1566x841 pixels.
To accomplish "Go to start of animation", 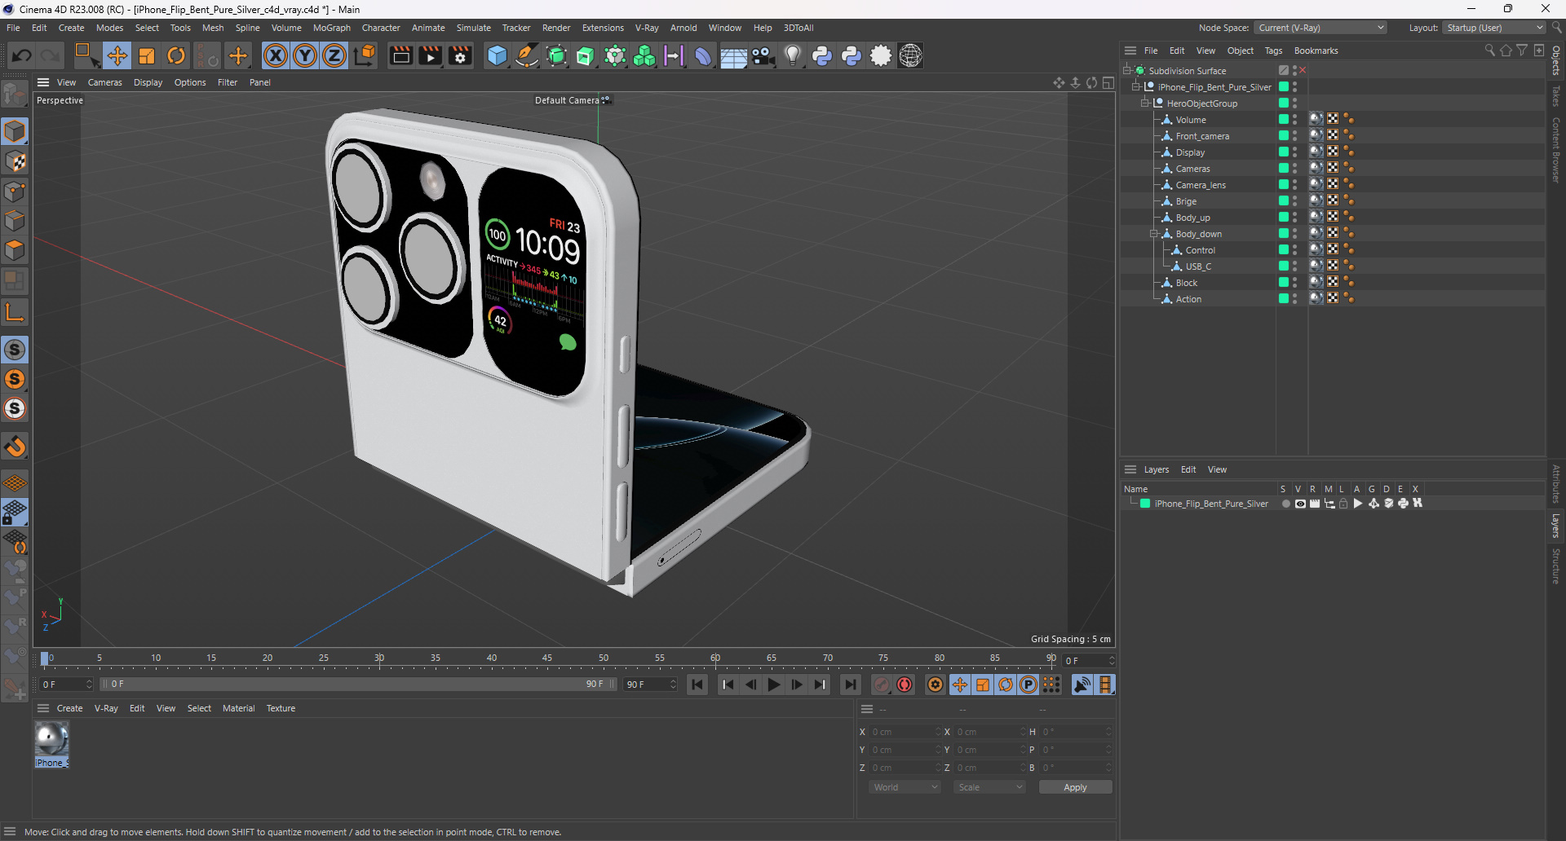I will pos(697,685).
